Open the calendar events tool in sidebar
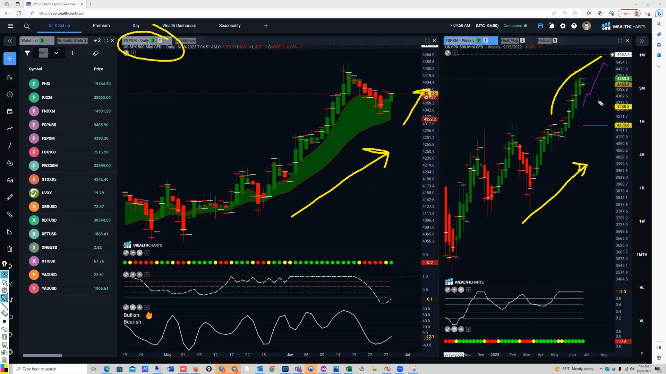The image size is (666, 374). point(10,111)
